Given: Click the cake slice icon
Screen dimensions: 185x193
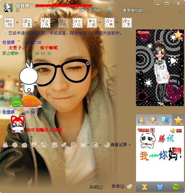Looking at the screenshot, I should click(x=24, y=145).
